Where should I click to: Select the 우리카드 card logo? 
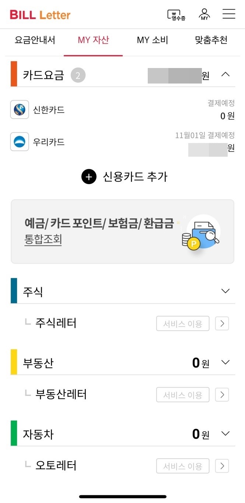pyautogui.click(x=19, y=142)
